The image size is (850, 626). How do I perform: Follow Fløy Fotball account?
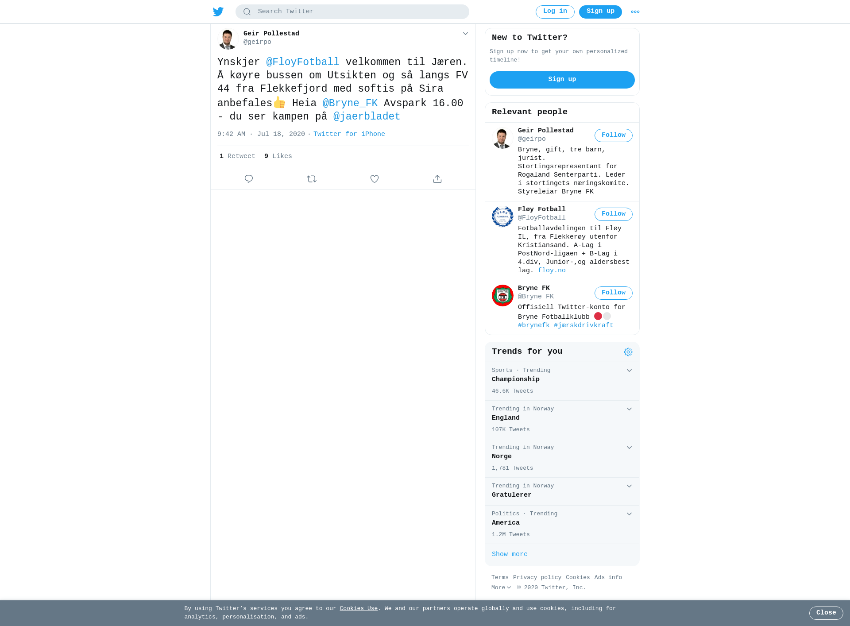(614, 214)
